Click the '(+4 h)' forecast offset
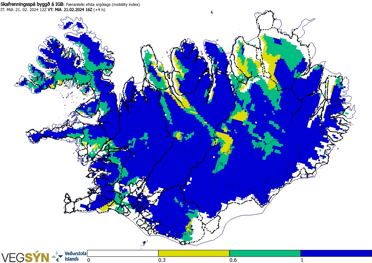Image resolution: width=372 pixels, height=263 pixels. tap(99, 10)
